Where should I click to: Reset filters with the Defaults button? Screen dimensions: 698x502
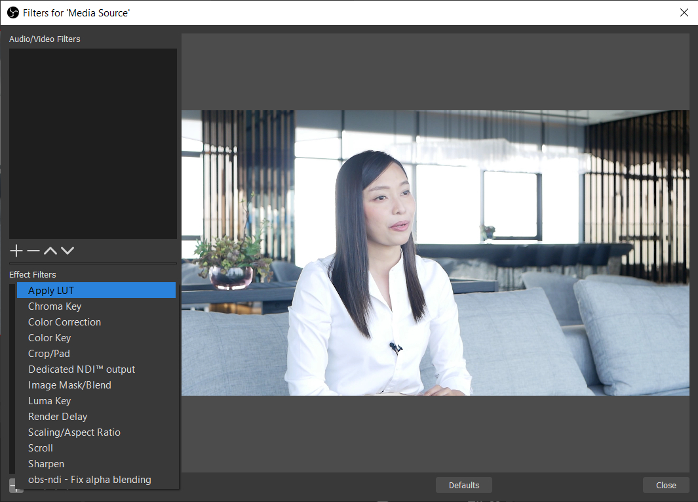click(x=464, y=484)
